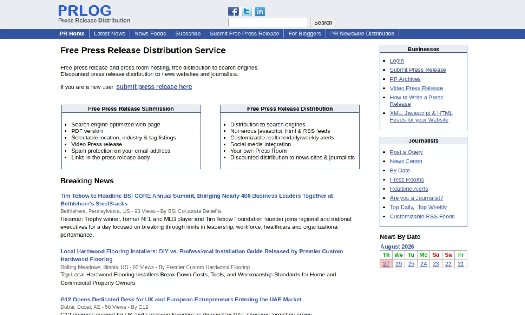Open August 2026 calendar link

pos(397,247)
